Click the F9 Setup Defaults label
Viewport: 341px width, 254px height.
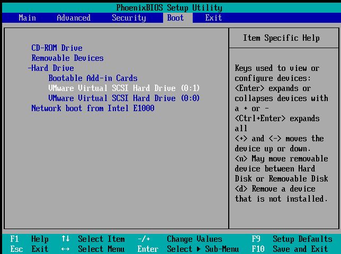292,239
